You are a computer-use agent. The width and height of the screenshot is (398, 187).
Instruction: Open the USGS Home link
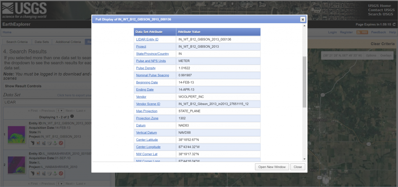pyautogui.click(x=380, y=6)
